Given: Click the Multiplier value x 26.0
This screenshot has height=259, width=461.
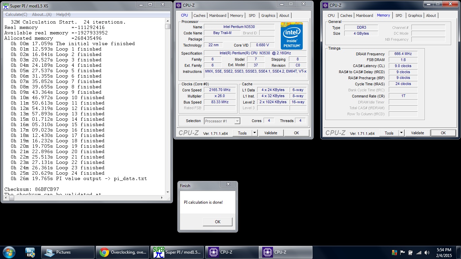Looking at the screenshot, I should 220,96.
